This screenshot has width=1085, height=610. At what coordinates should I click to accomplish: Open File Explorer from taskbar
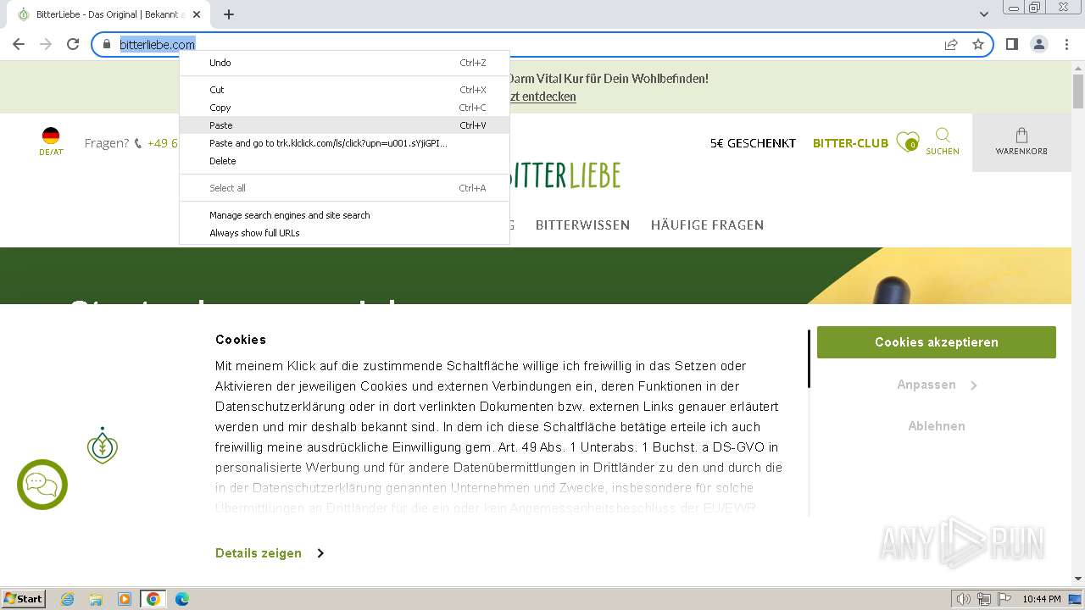coord(96,599)
